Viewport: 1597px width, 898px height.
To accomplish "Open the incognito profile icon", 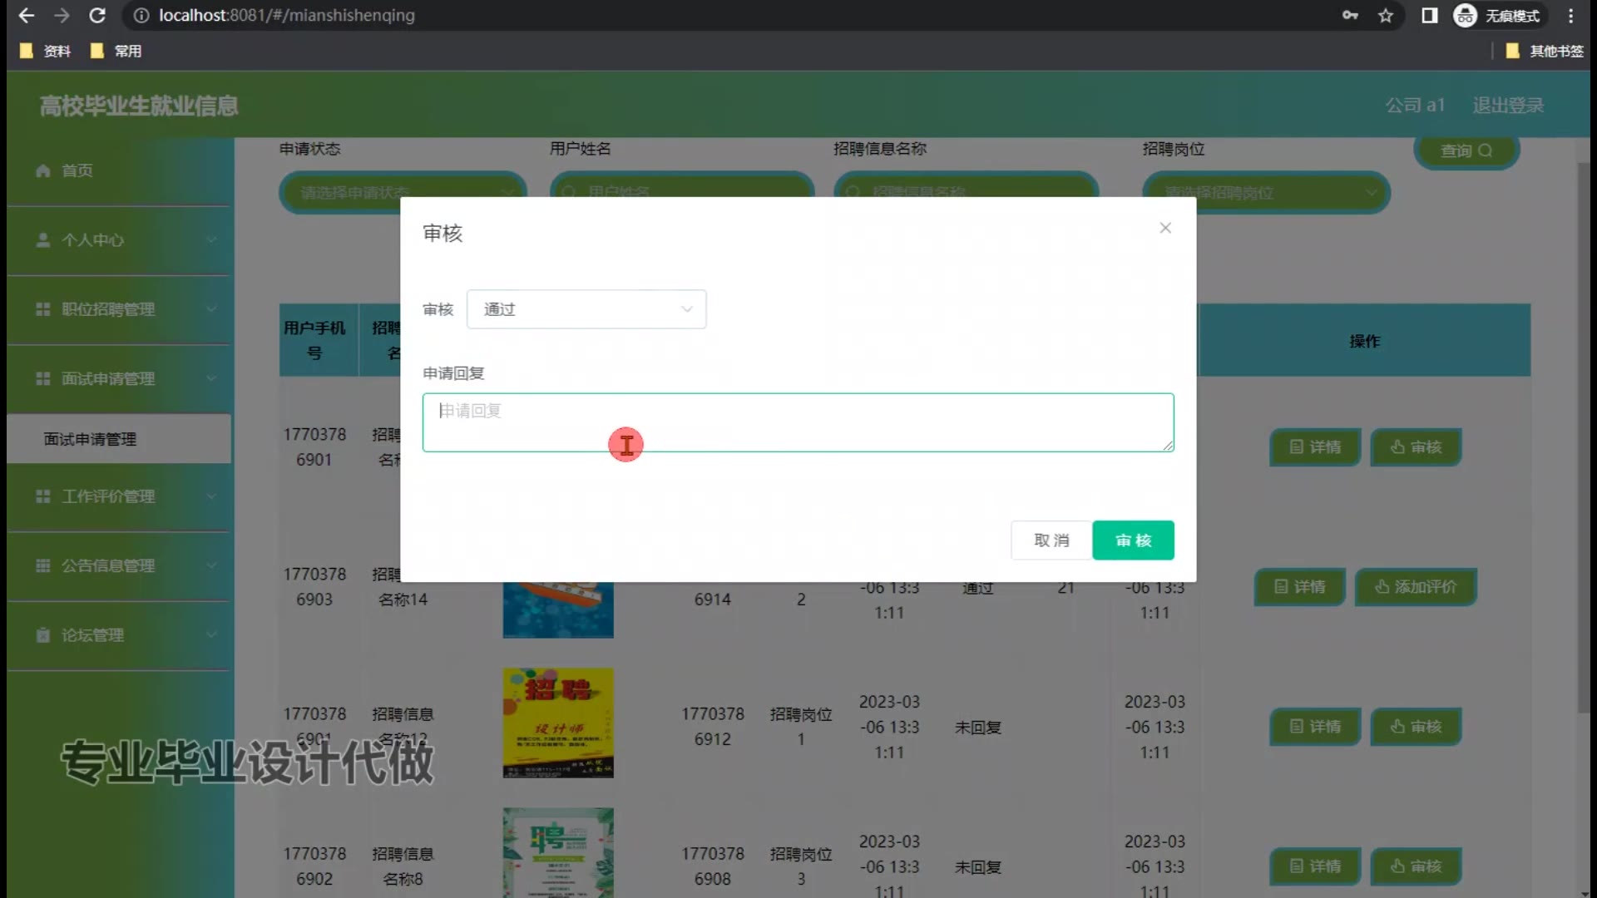I will [1466, 15].
